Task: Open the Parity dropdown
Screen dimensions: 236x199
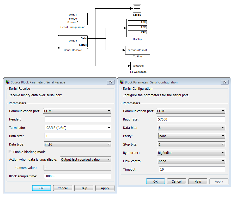Action: (223, 136)
